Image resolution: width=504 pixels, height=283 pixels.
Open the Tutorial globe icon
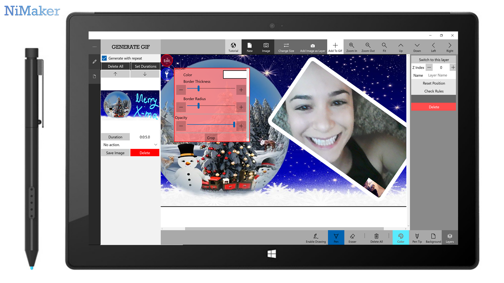[x=233, y=47]
